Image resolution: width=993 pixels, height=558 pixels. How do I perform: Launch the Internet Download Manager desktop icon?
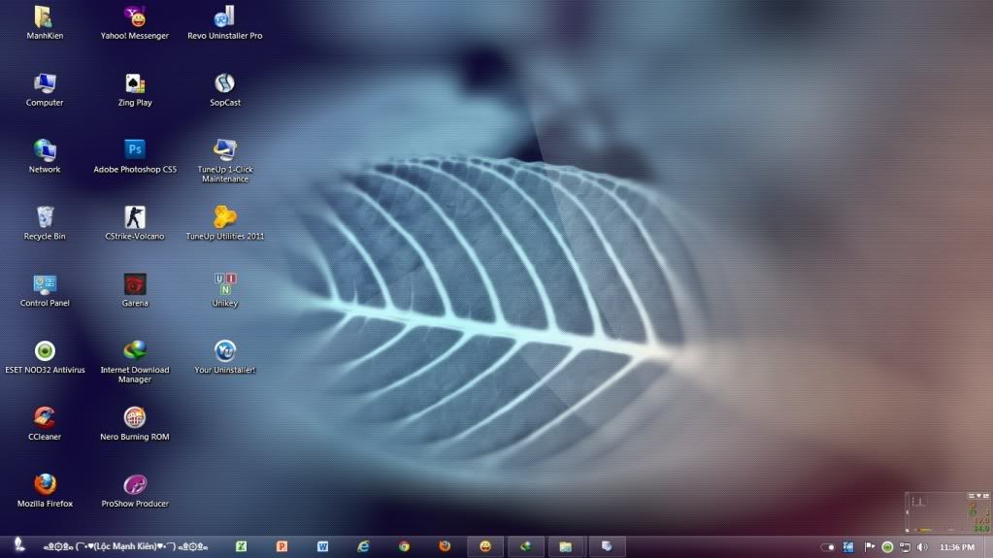click(x=134, y=361)
